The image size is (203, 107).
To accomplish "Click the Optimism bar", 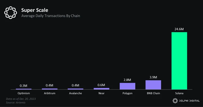I will click(24, 89).
